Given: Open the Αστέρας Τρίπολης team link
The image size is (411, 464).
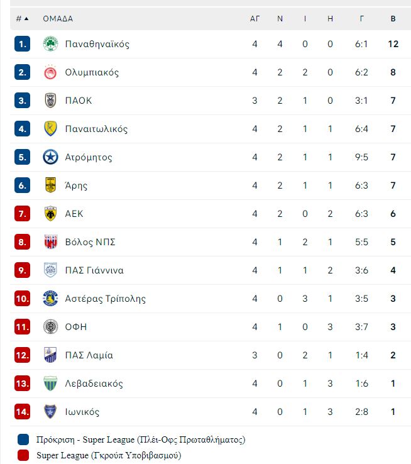Looking at the screenshot, I should (105, 299).
